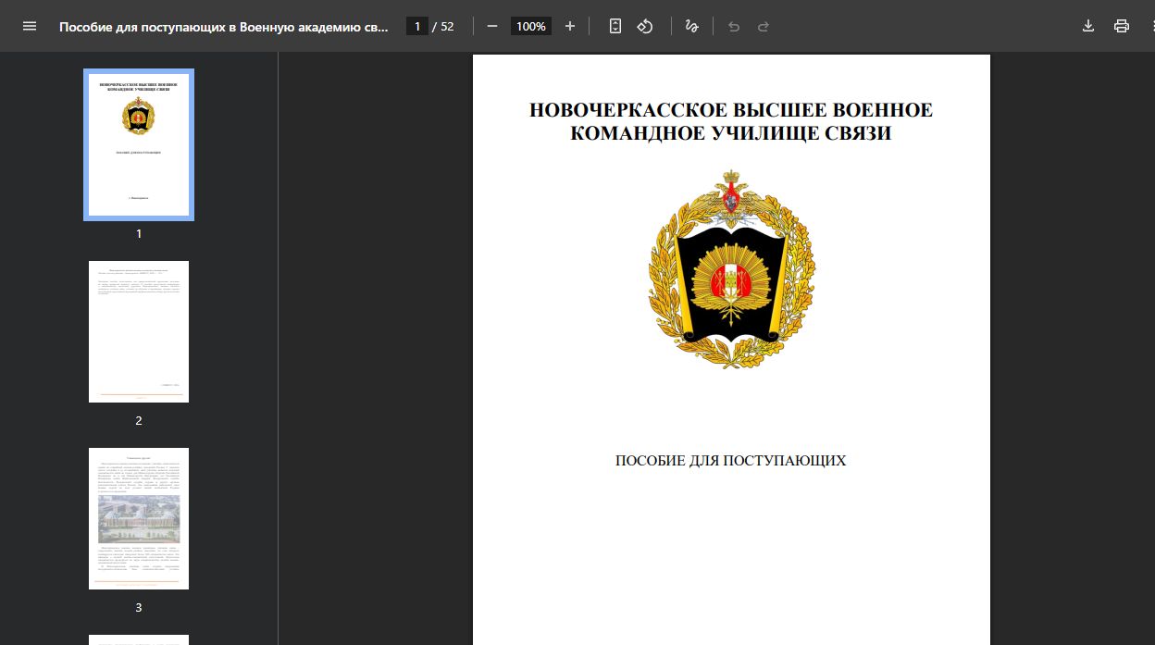This screenshot has width=1155, height=645.
Task: Select page 3 thumbnail
Action: click(x=139, y=518)
